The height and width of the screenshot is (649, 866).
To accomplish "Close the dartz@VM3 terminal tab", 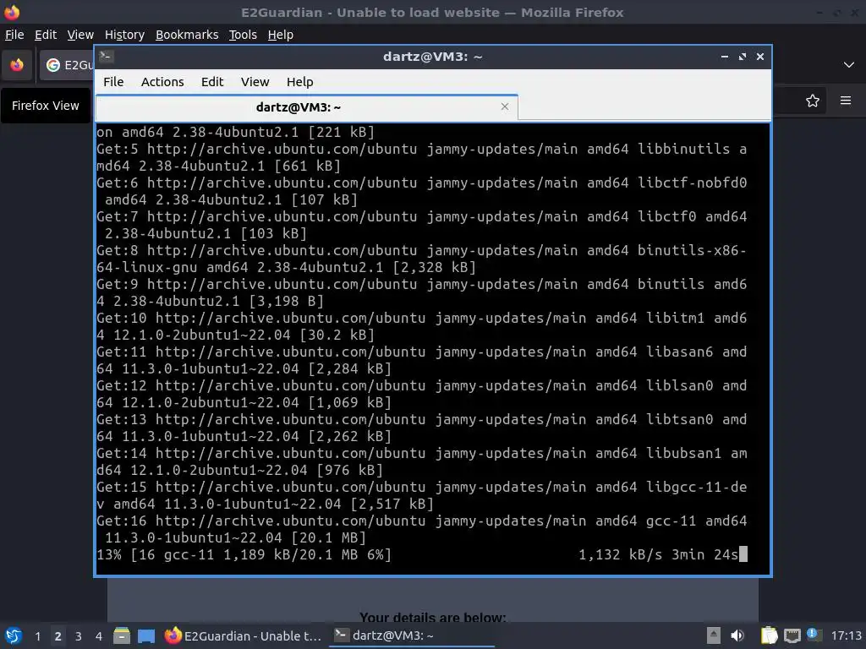I will (504, 106).
